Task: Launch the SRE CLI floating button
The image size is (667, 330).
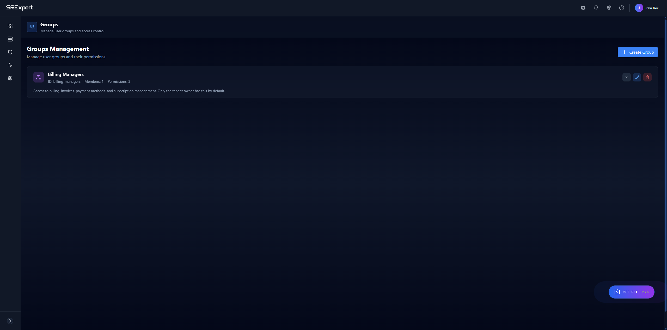Action: [x=631, y=292]
